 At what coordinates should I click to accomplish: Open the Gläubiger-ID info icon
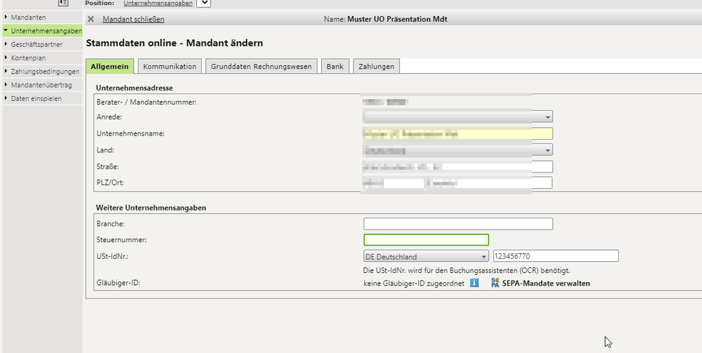pyautogui.click(x=474, y=284)
